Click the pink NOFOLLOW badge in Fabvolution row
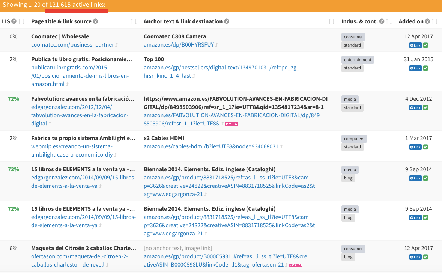442x273 pixels. coord(231,124)
